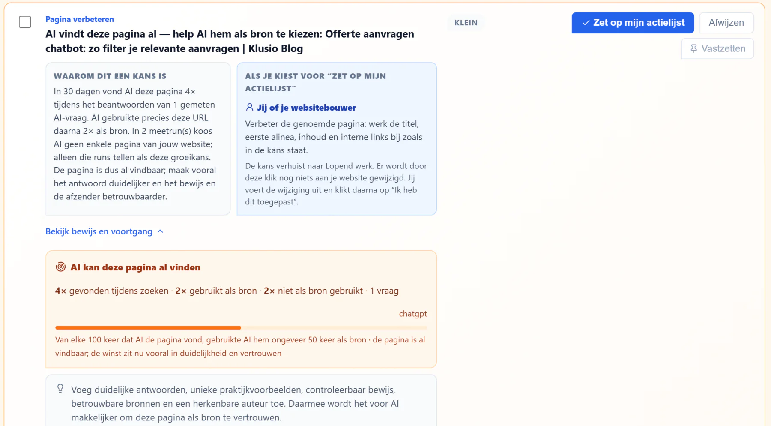Click the KLEIN size badge
Viewport: 771px width, 426px height.
coord(466,23)
